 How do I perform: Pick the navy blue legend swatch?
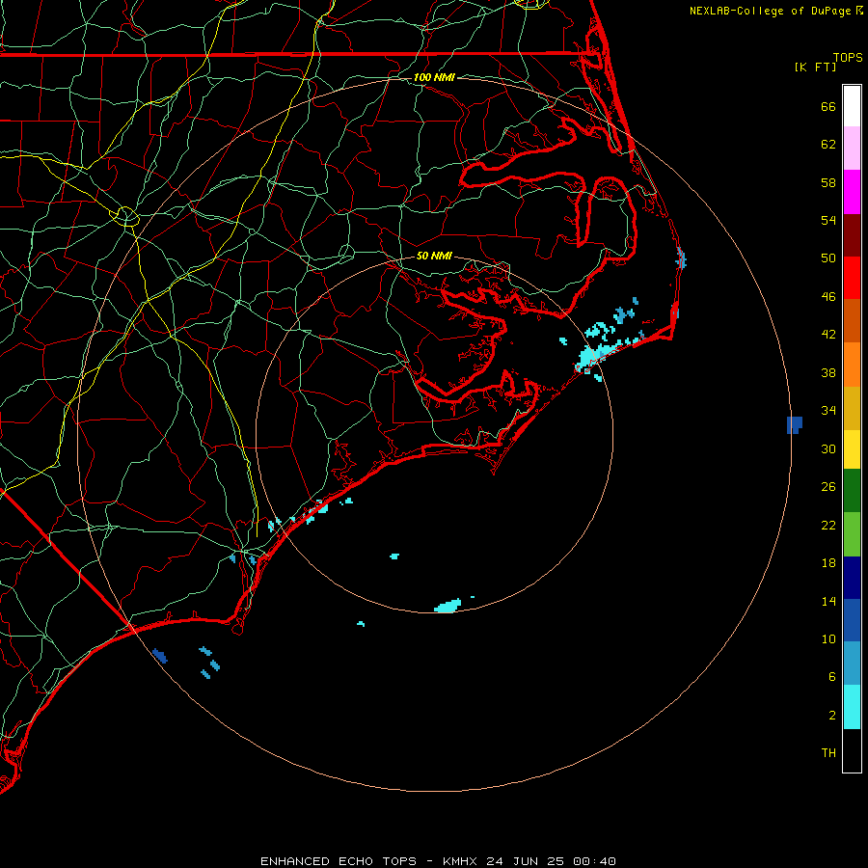click(x=852, y=578)
